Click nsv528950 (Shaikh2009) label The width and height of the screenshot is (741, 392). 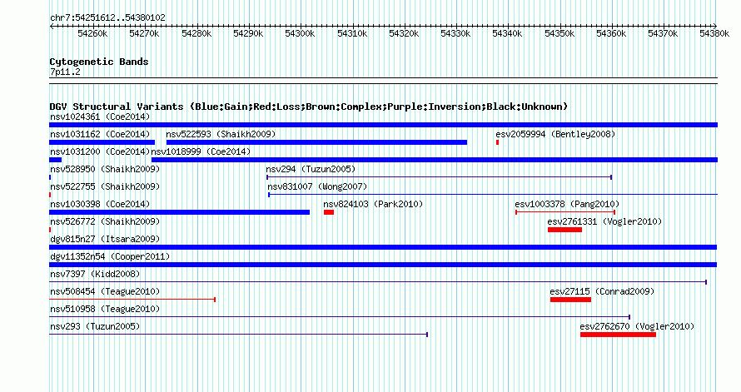point(105,169)
